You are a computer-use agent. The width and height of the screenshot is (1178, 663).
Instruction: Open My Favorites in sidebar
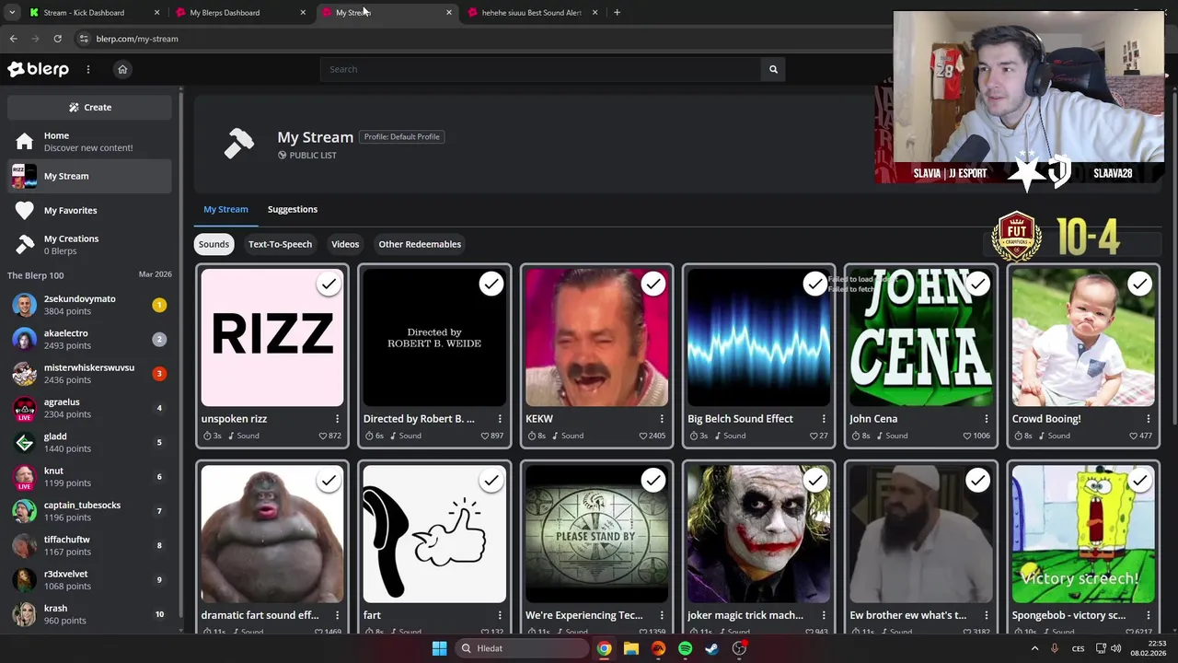click(x=89, y=210)
